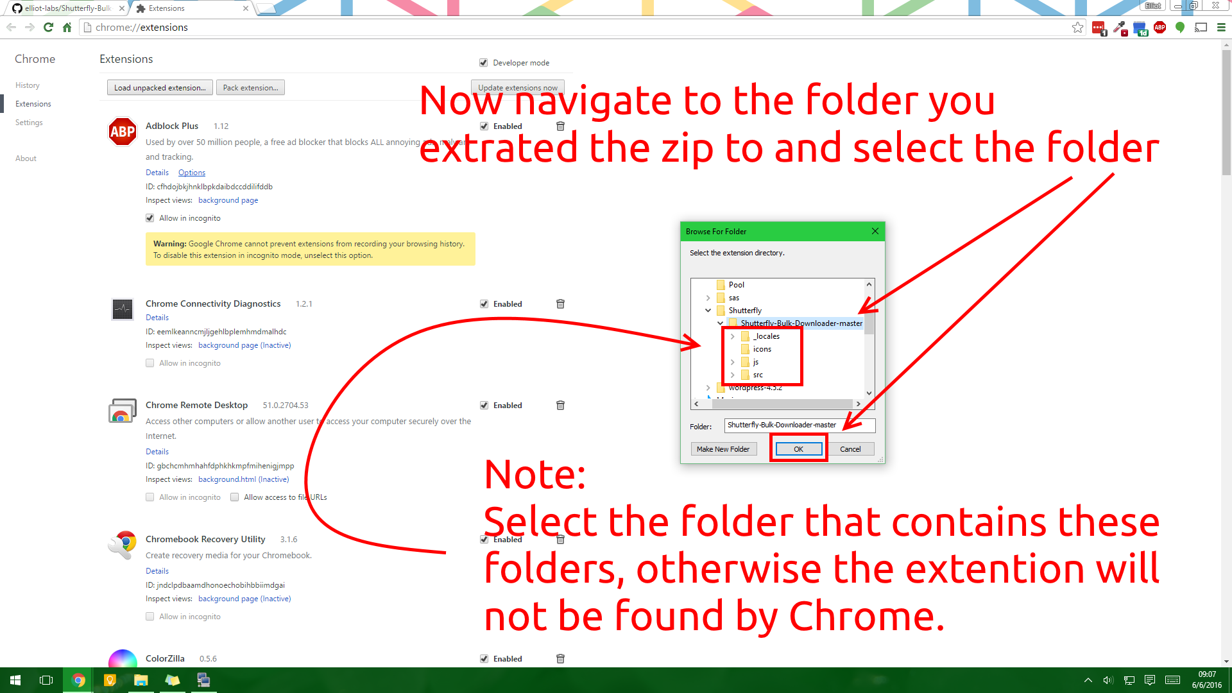Collapse the sas folder in directory tree
The image size is (1232, 693).
pos(707,297)
